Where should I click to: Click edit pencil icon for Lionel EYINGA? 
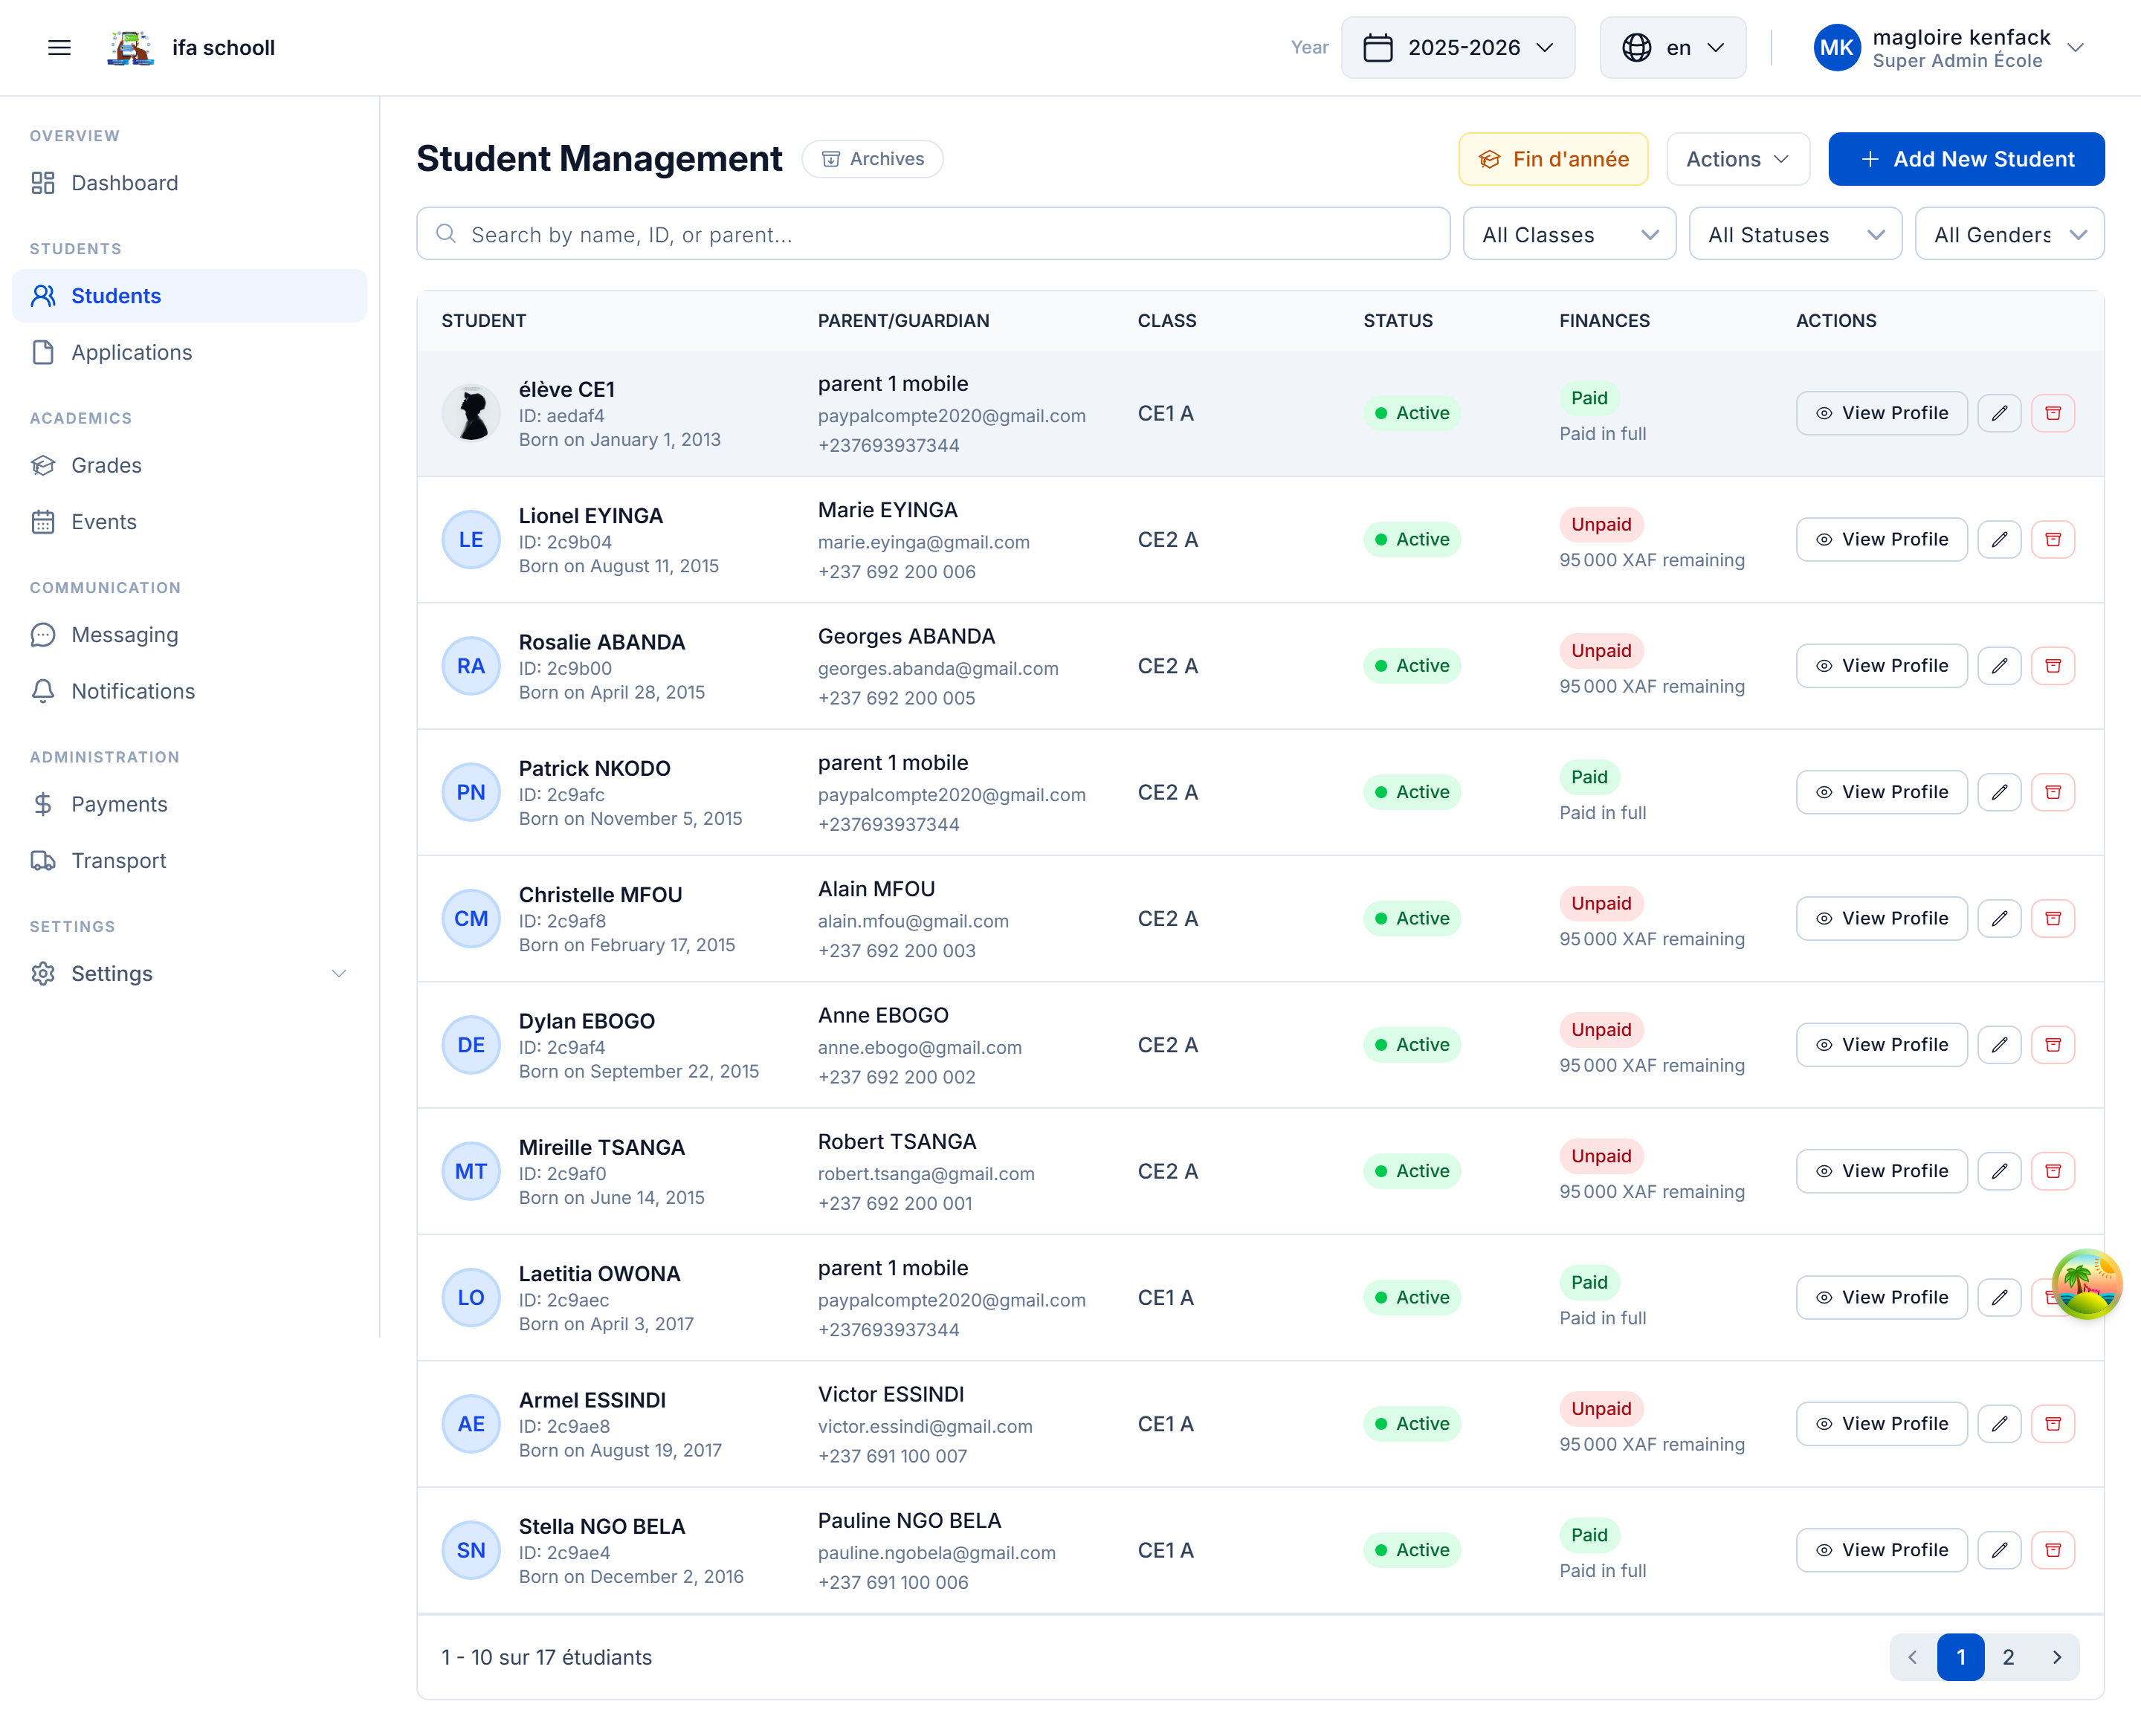point(1999,540)
